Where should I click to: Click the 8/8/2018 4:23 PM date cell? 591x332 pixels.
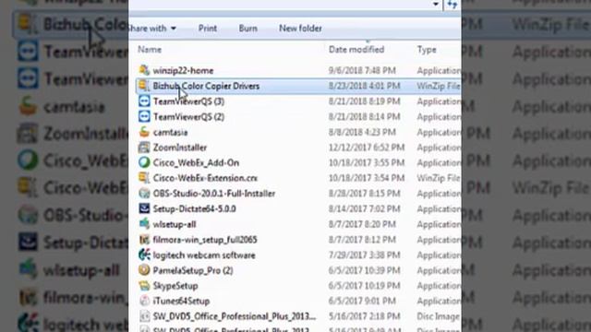coord(362,132)
